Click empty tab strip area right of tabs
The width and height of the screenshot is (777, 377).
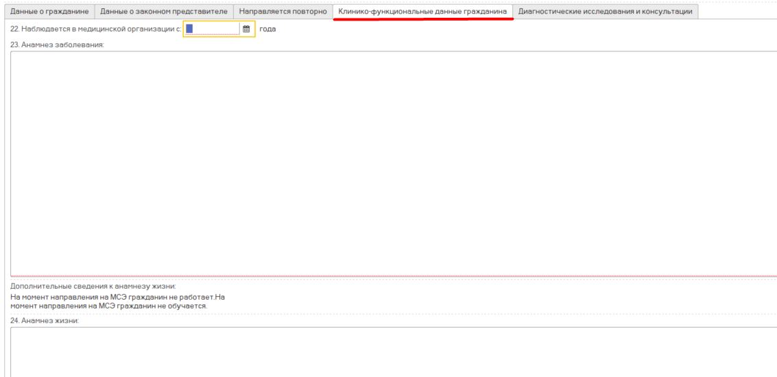click(737, 12)
